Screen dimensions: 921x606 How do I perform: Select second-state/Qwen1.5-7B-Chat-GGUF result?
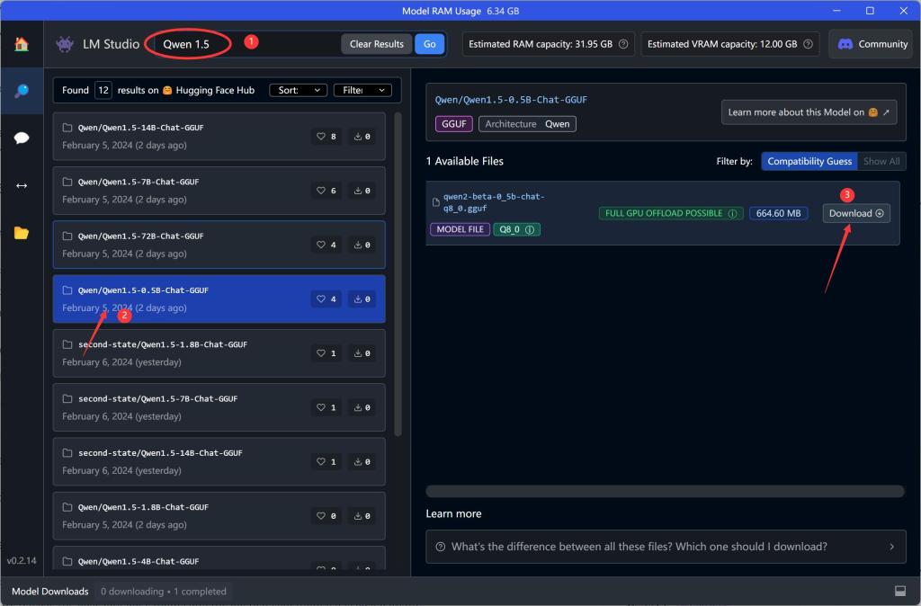(219, 407)
